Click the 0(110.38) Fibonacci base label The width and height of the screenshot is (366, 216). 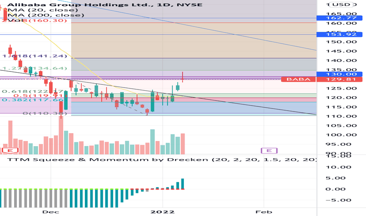45,113
